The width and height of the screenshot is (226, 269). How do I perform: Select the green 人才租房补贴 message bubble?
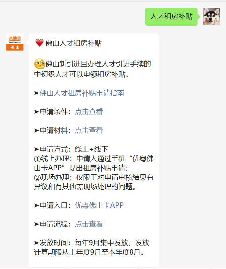tap(171, 17)
